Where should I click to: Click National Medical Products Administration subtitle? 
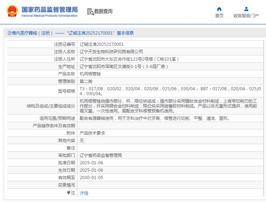pos(50,16)
